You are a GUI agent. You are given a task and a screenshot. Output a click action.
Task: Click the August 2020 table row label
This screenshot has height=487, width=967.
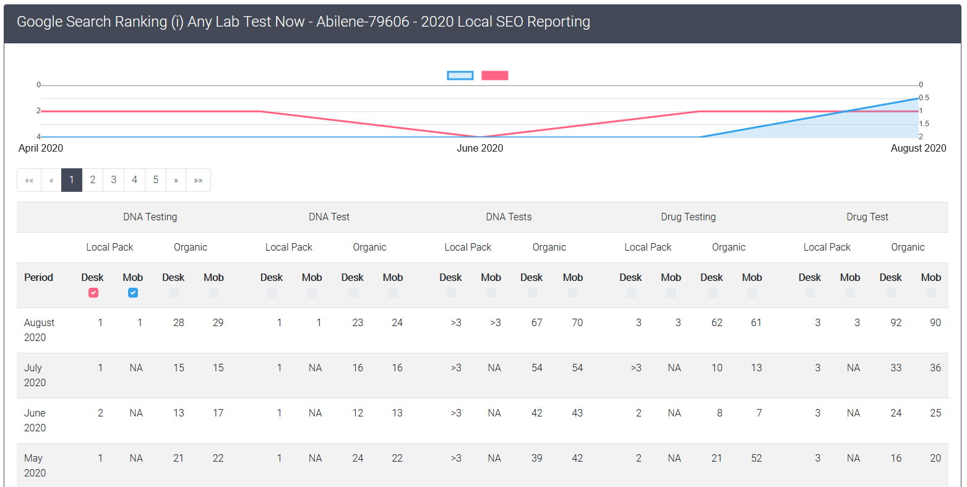tap(39, 330)
